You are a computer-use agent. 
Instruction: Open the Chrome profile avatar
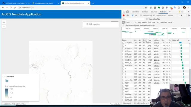184,8
